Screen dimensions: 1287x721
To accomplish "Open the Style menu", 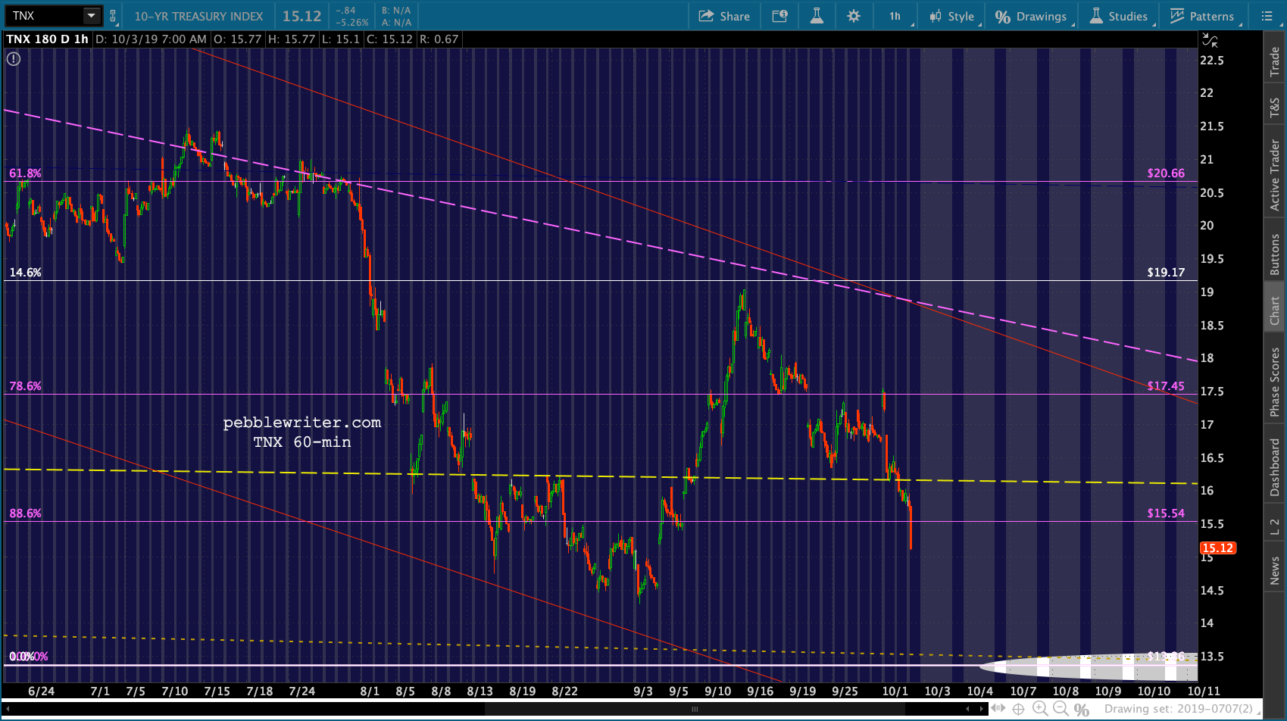I will click(951, 16).
